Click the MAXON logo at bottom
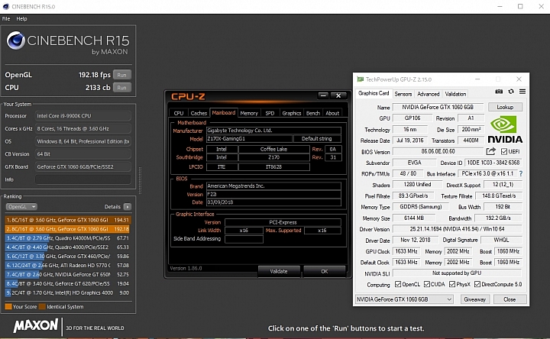The height and width of the screenshot is (339, 550). click(x=35, y=326)
